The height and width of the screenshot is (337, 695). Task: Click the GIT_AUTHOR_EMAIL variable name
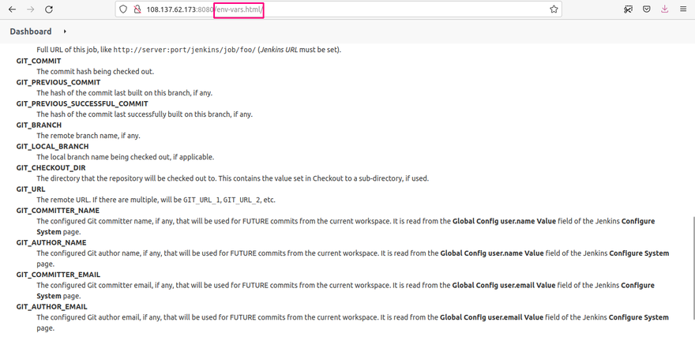pos(52,306)
